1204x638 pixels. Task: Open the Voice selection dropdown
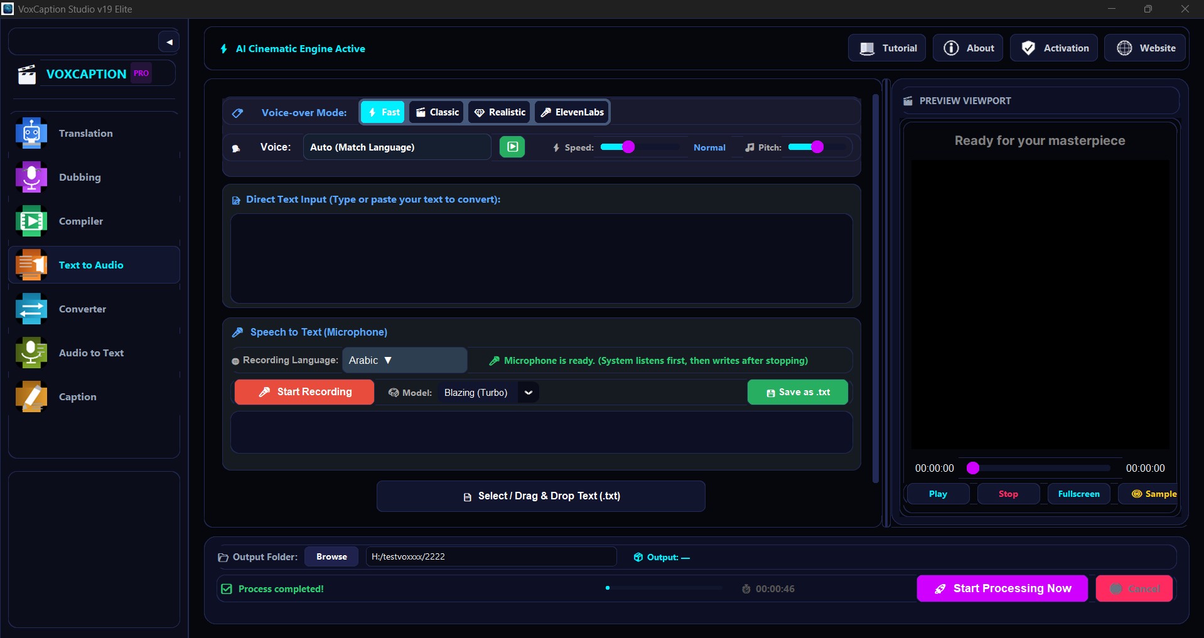[x=397, y=147]
